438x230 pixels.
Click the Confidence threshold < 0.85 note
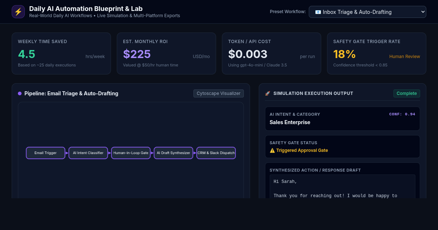point(360,65)
